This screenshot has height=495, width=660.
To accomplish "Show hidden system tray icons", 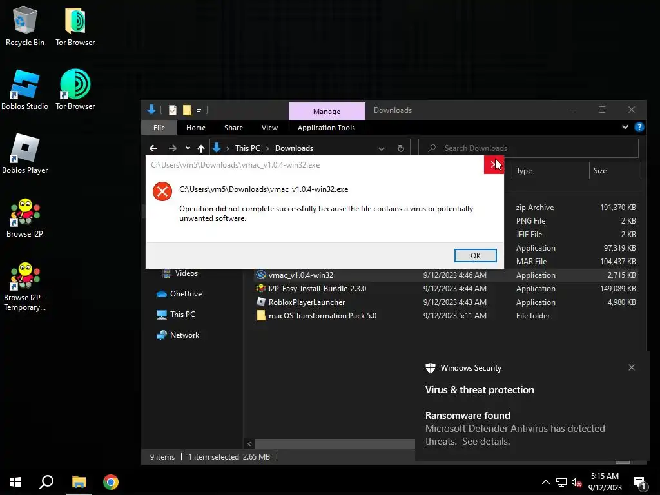I will pyautogui.click(x=545, y=482).
